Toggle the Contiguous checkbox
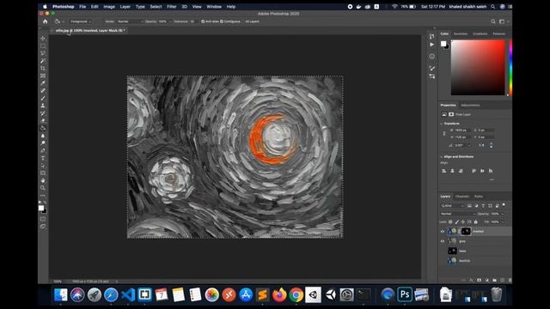 click(222, 21)
